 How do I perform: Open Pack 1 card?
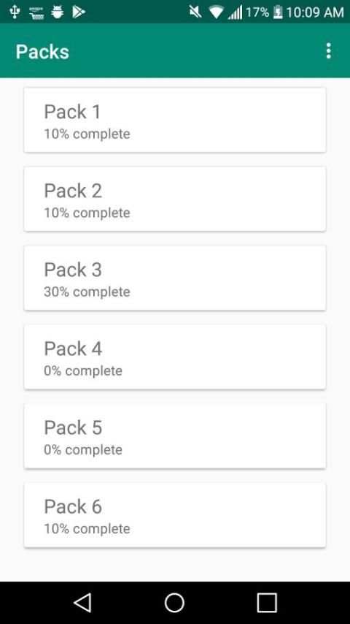(175, 120)
